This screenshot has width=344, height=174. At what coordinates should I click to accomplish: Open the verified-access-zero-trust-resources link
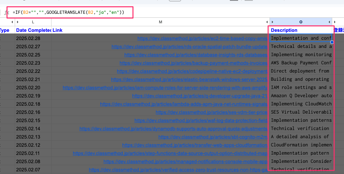(x=178, y=170)
